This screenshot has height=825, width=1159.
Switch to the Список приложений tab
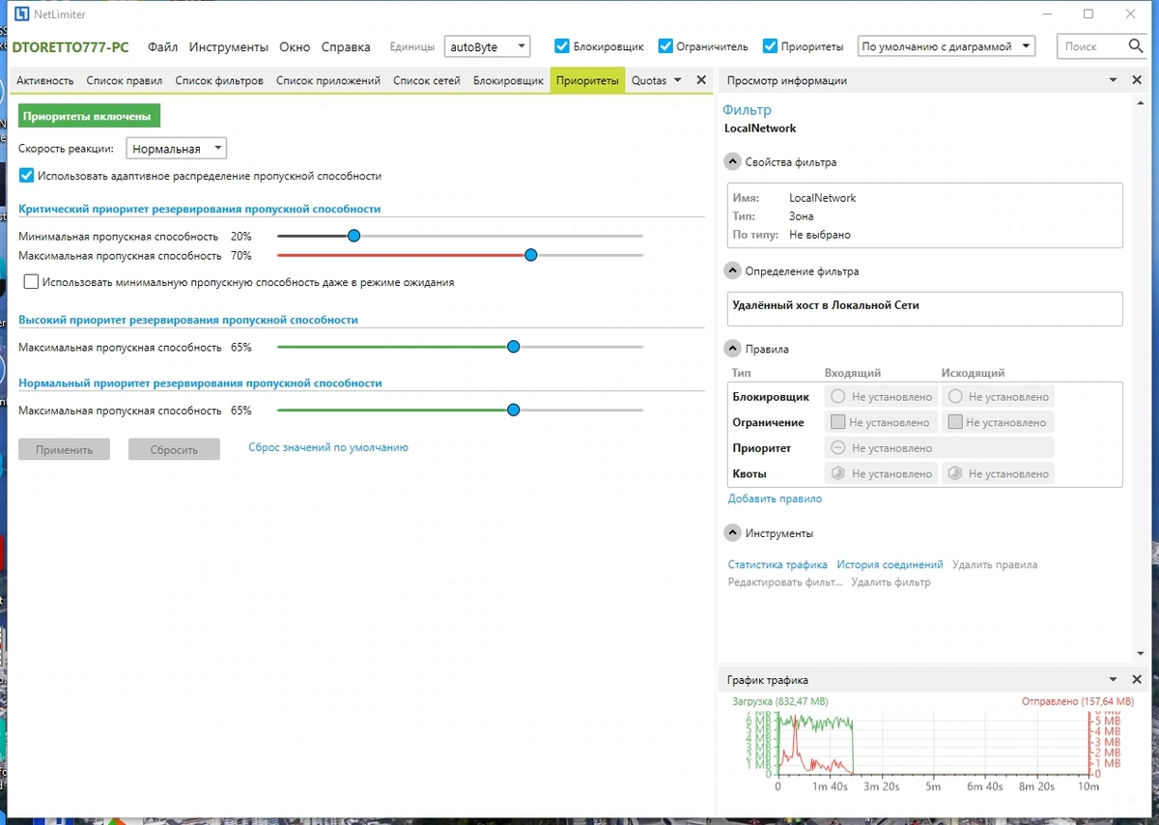click(x=328, y=80)
